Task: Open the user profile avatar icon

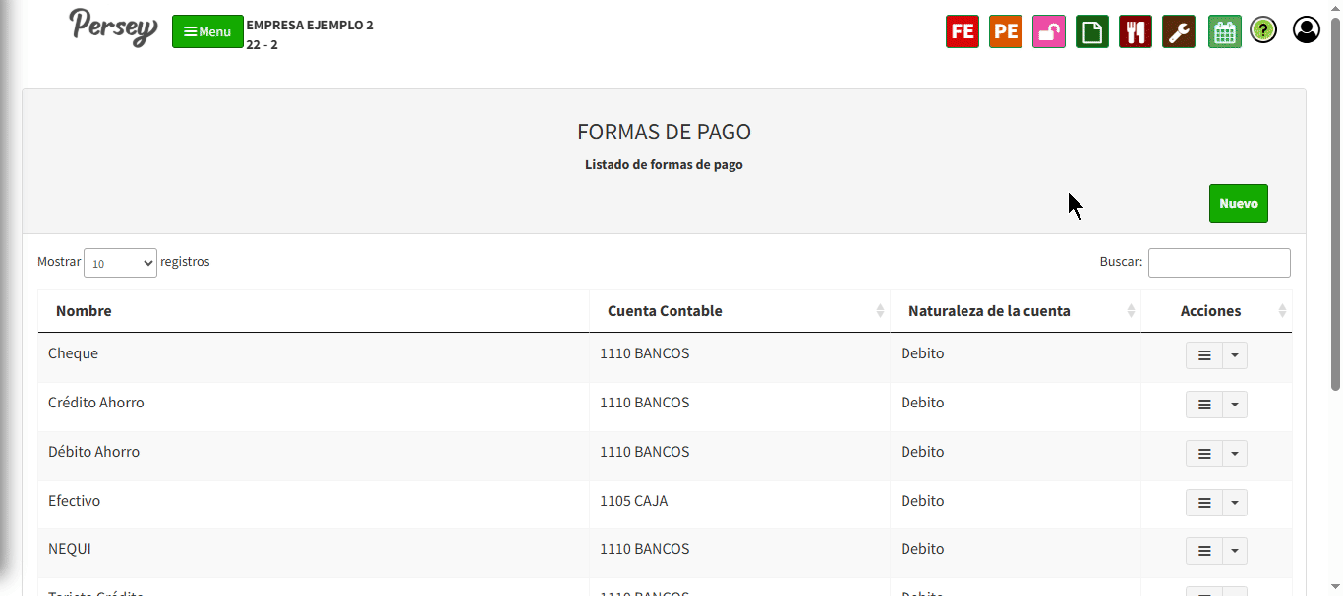Action: (1307, 30)
